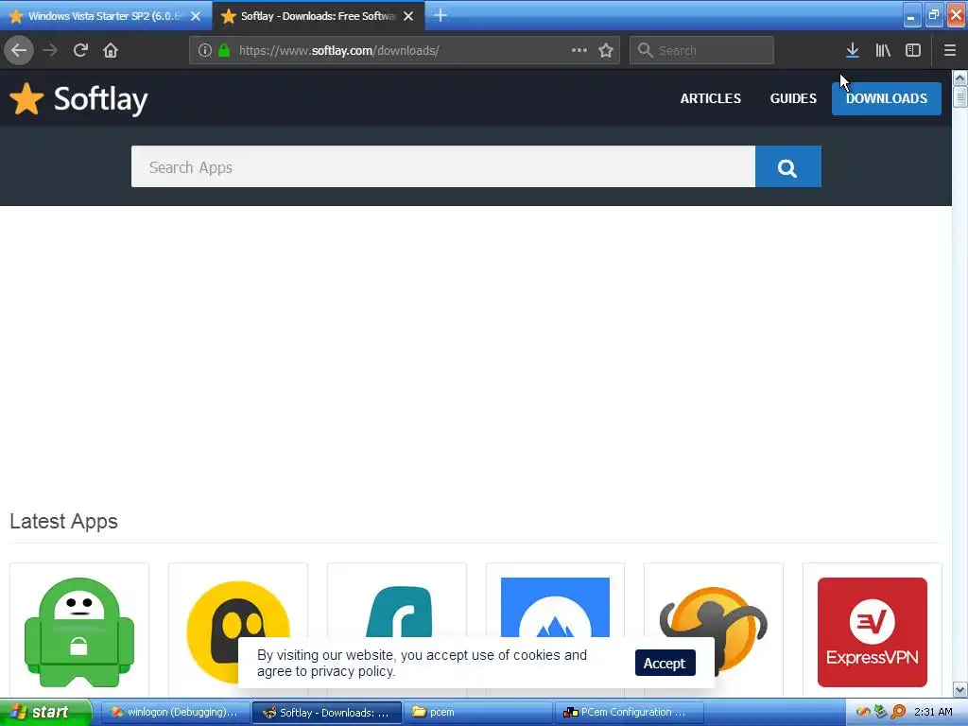Click the forward navigation arrow

50,50
